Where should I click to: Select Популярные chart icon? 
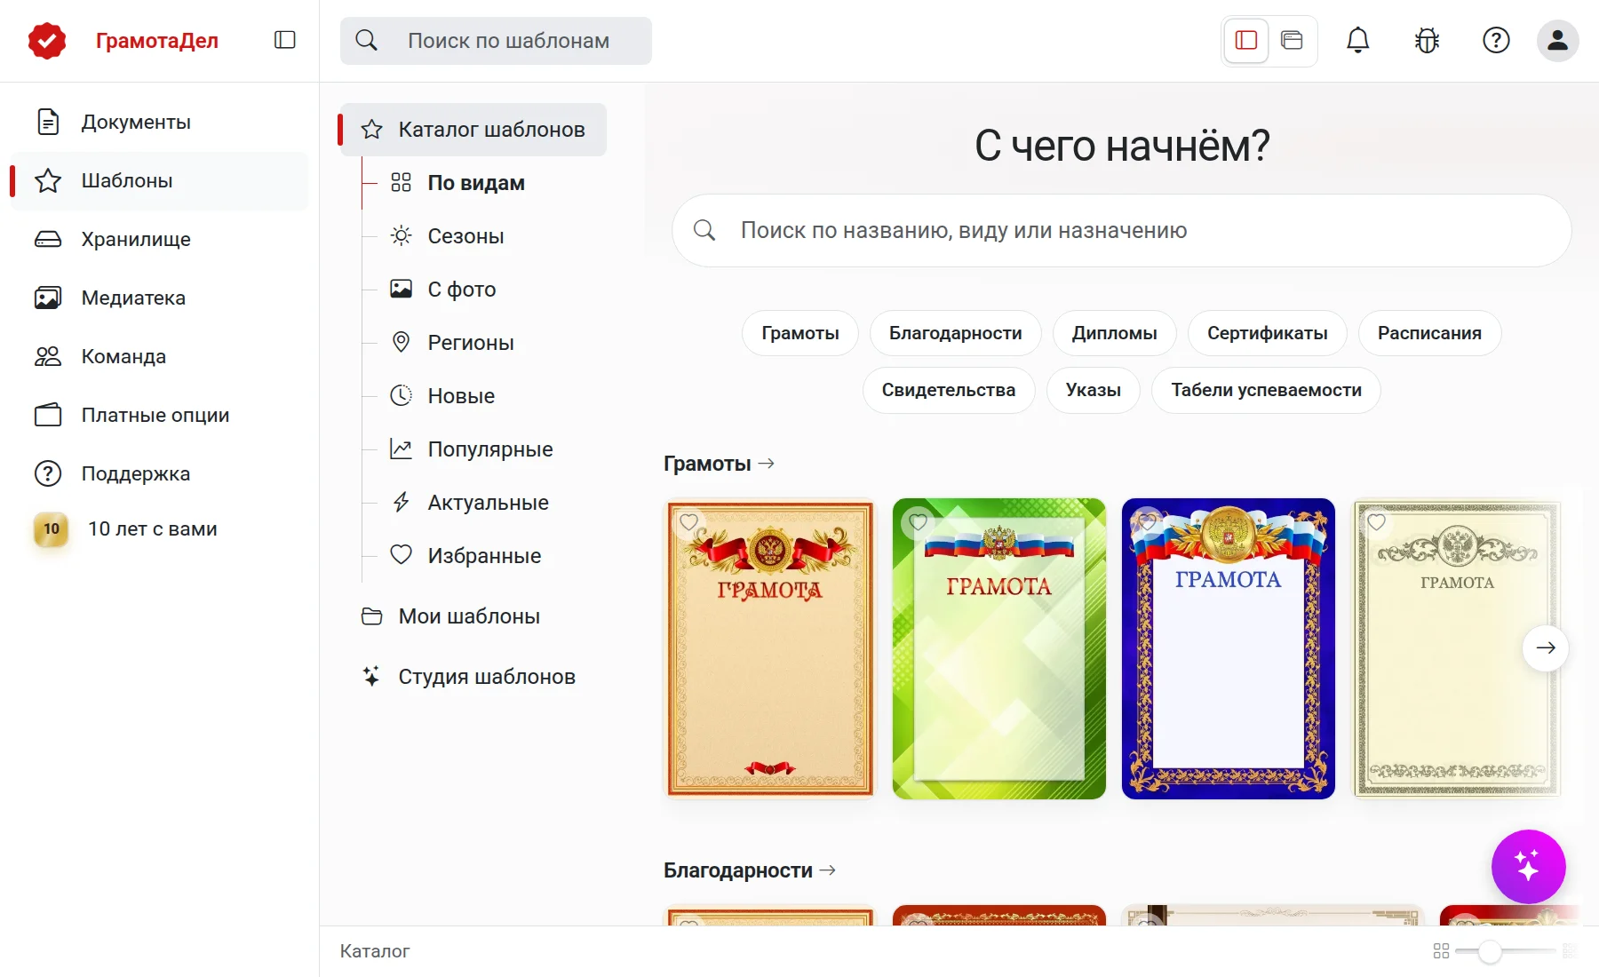pyautogui.click(x=402, y=449)
